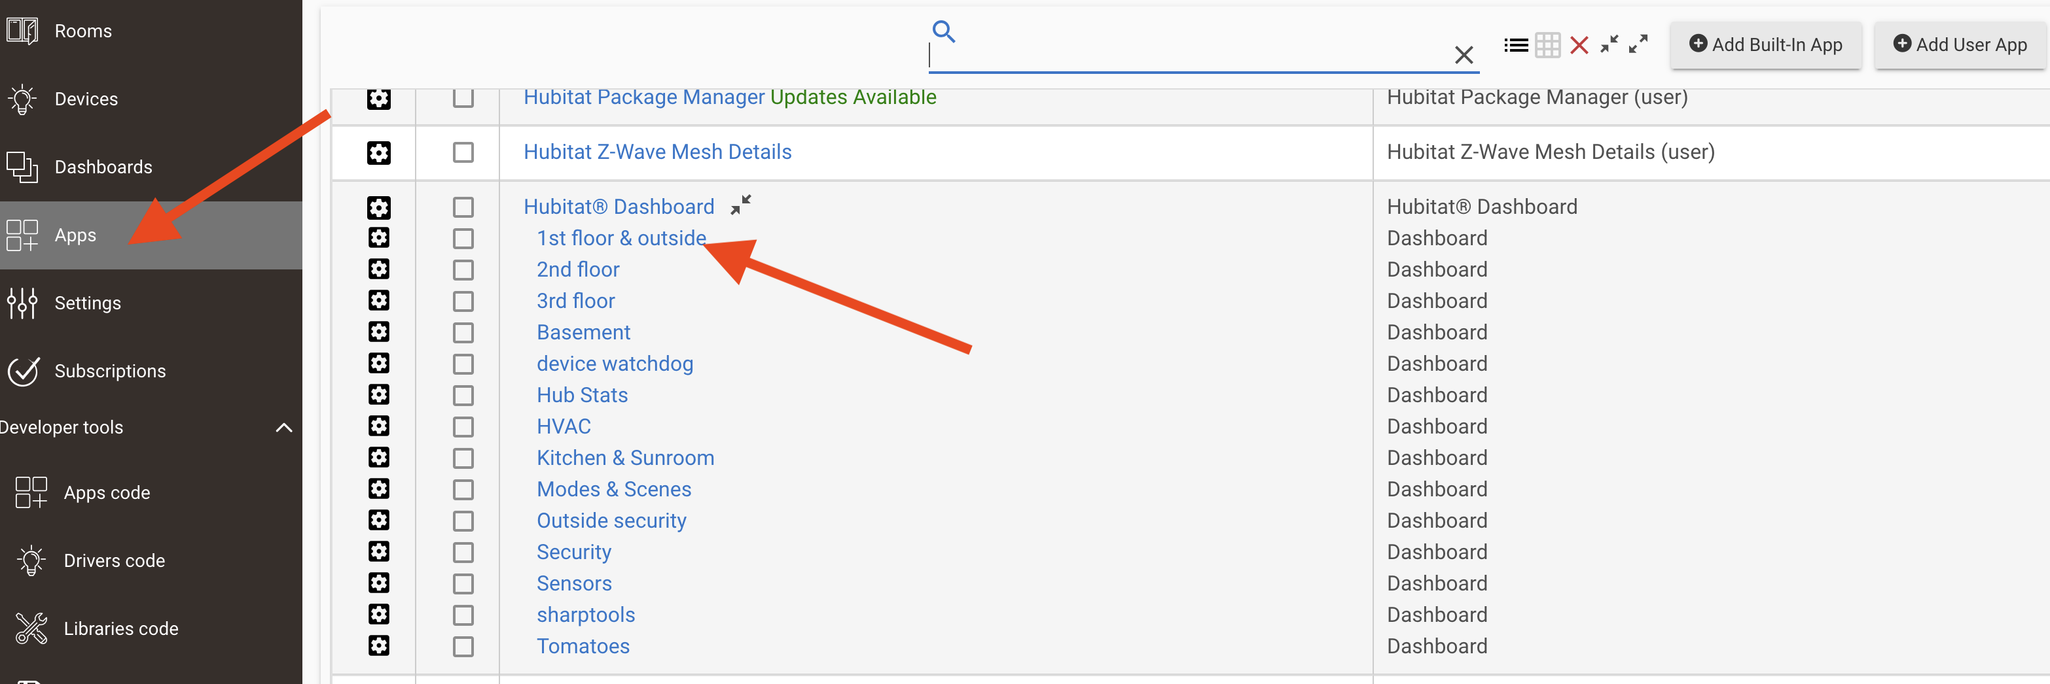Switch to list view icon
The image size is (2050, 684).
[x=1516, y=45]
